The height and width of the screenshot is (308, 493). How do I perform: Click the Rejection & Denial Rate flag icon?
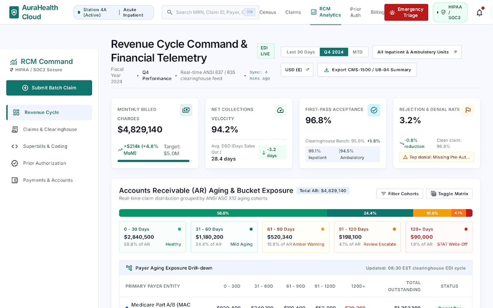(x=468, y=110)
